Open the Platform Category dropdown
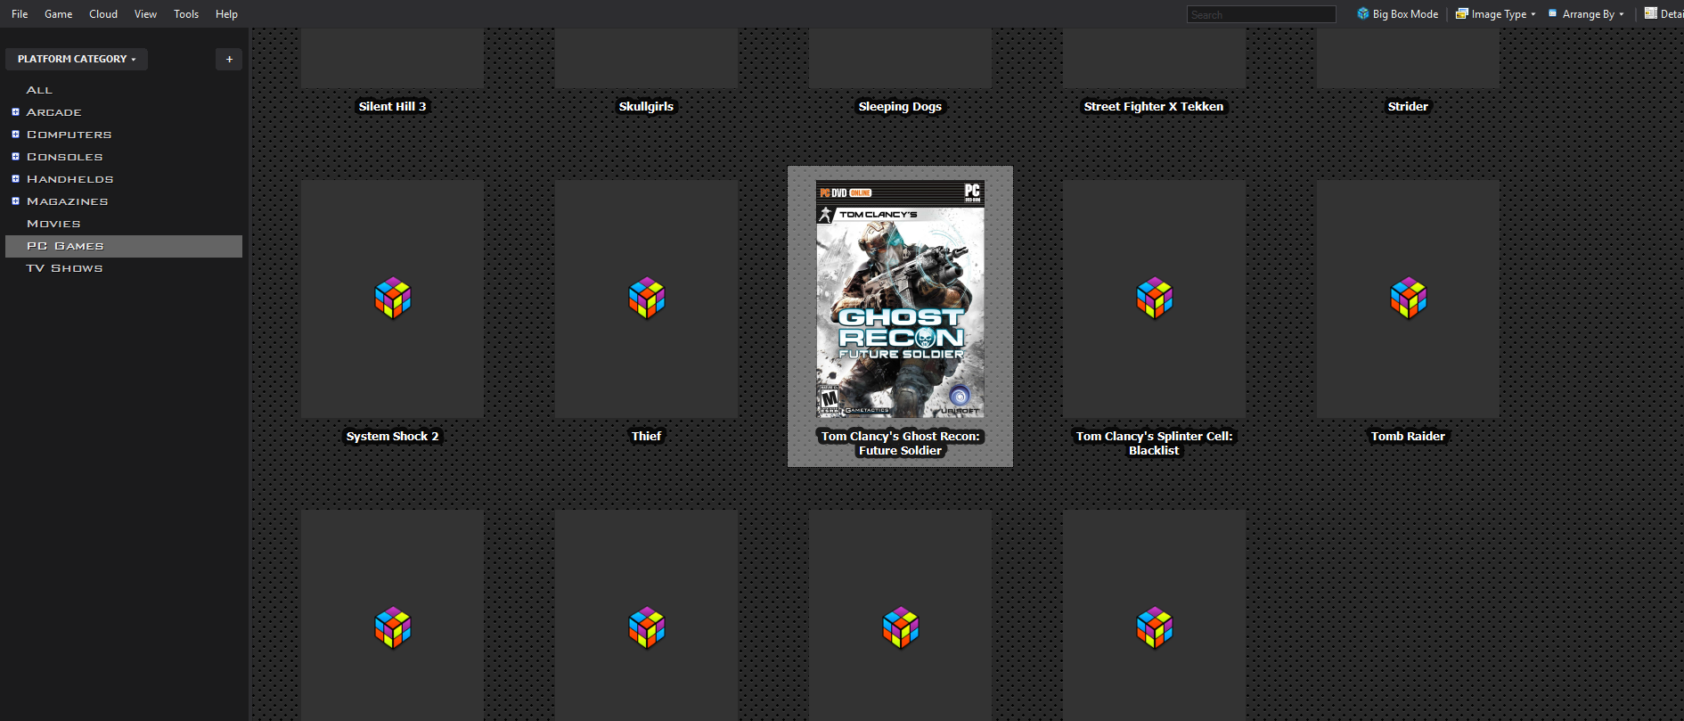This screenshot has height=721, width=1684. point(77,59)
